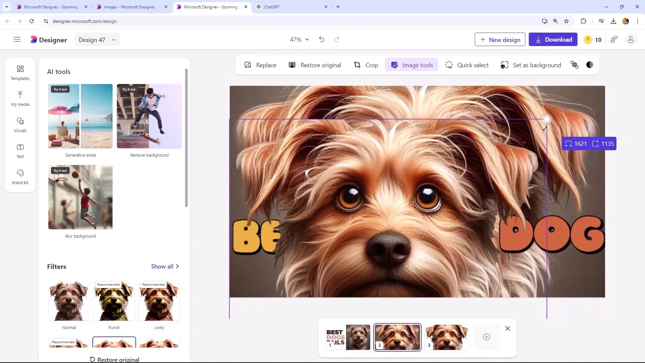This screenshot has width=645, height=363.
Task: Toggle the Image tools panel
Action: pyautogui.click(x=412, y=65)
